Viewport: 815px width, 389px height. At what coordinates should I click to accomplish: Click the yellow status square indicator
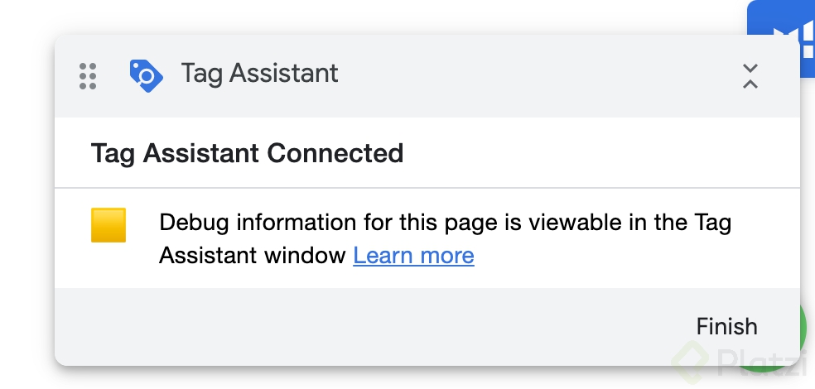coord(109,225)
